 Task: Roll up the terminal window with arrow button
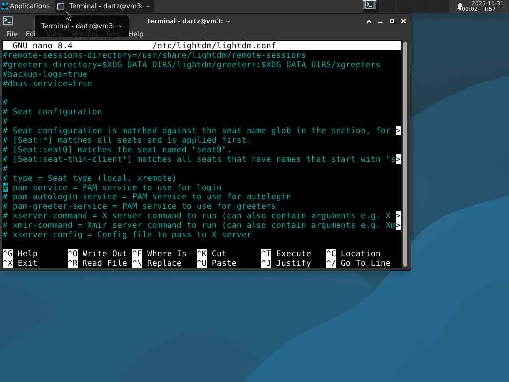[369, 21]
